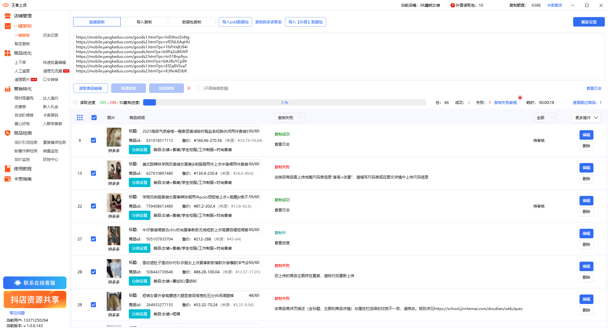Screen dimensions: 608x328
Task: Click the blue grid dots icon
Action: [80, 118]
